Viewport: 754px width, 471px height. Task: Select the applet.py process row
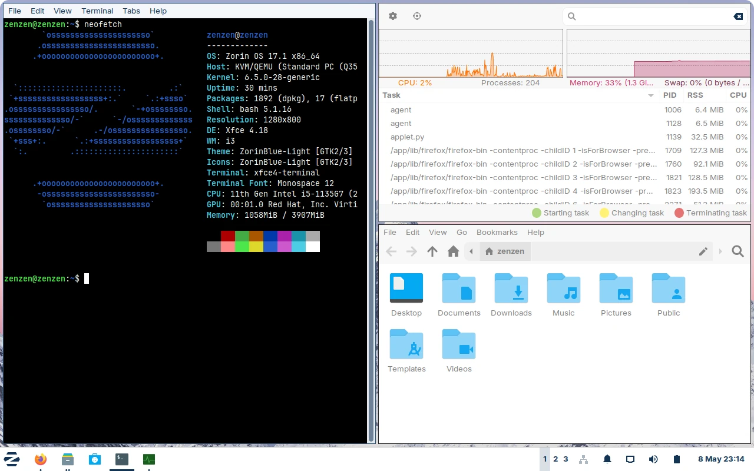(x=565, y=137)
